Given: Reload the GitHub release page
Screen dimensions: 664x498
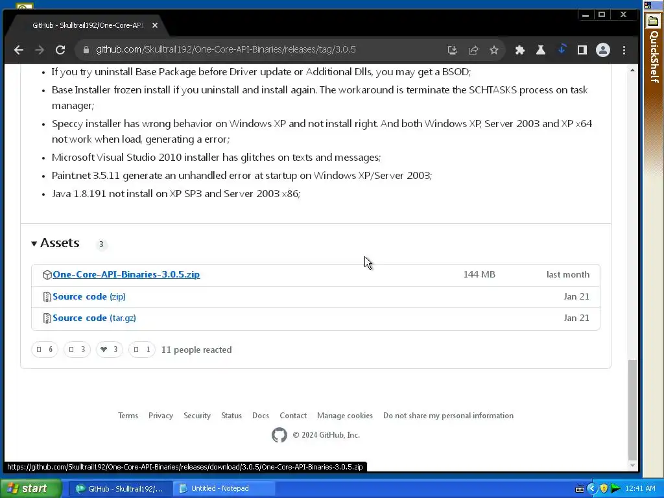Looking at the screenshot, I should (x=60, y=50).
